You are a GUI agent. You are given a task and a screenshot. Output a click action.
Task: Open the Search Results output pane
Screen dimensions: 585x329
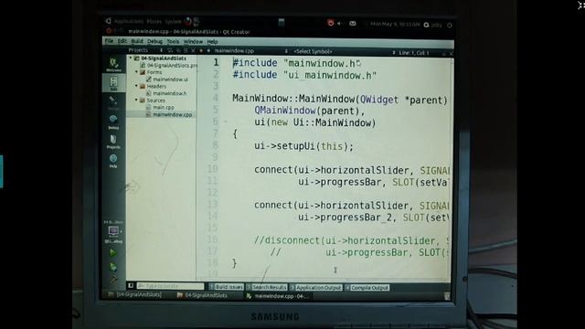point(266,287)
